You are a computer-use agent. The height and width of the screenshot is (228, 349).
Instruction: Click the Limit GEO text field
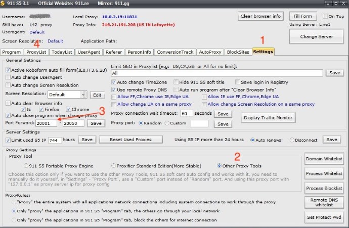click(x=216, y=73)
